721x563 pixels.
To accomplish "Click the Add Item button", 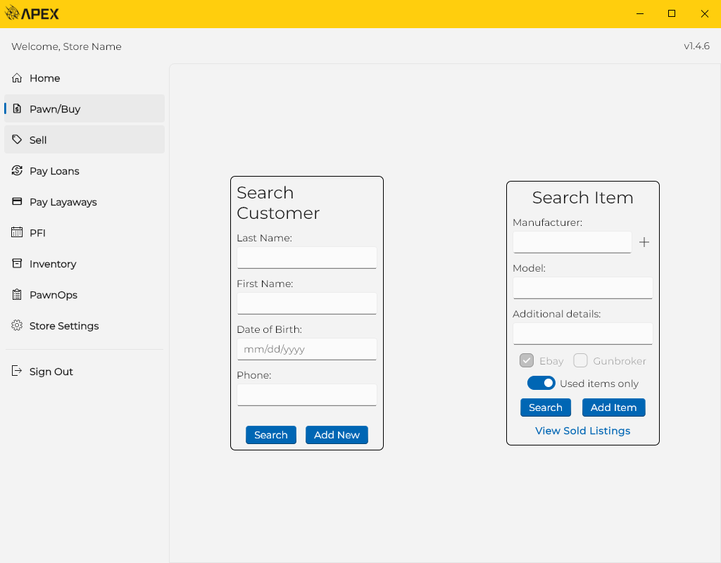I will [x=613, y=407].
